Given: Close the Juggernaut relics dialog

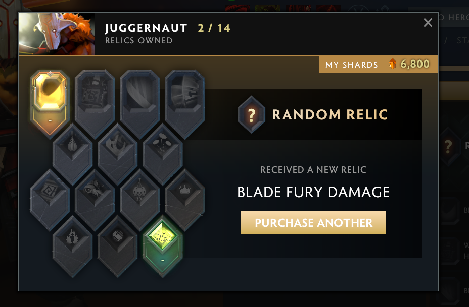Looking at the screenshot, I should tap(428, 22).
